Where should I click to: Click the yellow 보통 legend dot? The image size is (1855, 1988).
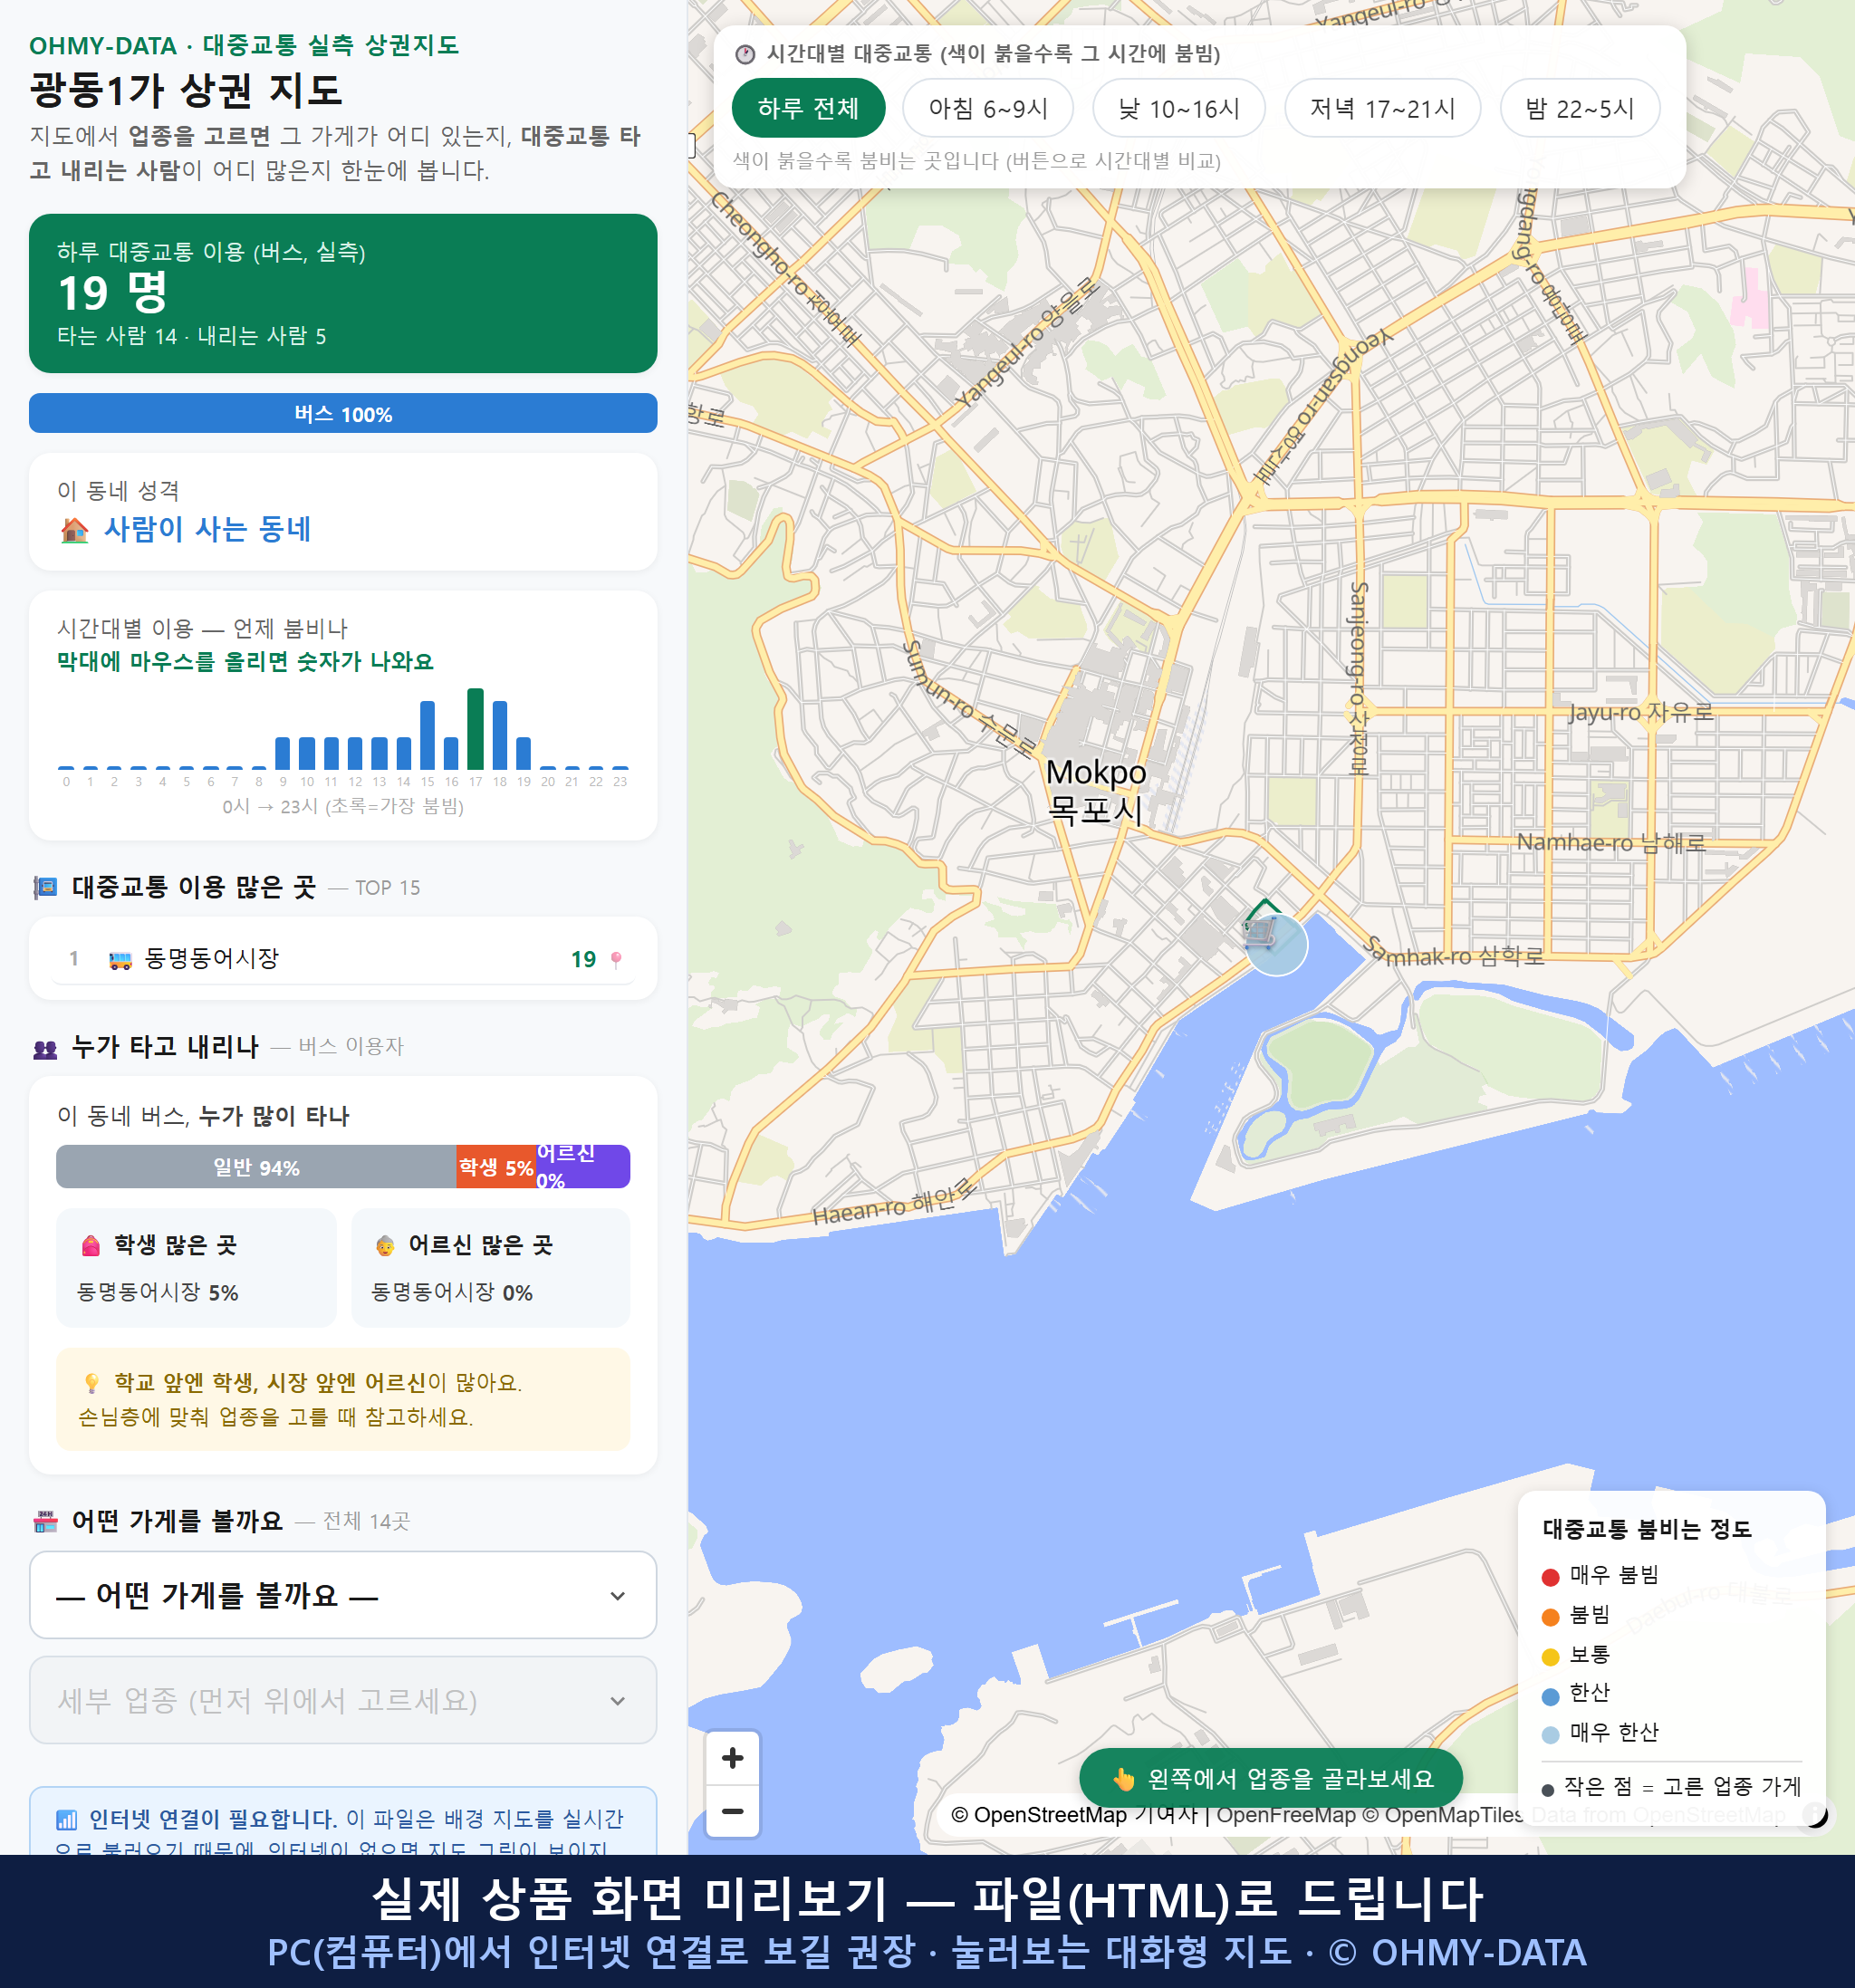coord(1551,1657)
